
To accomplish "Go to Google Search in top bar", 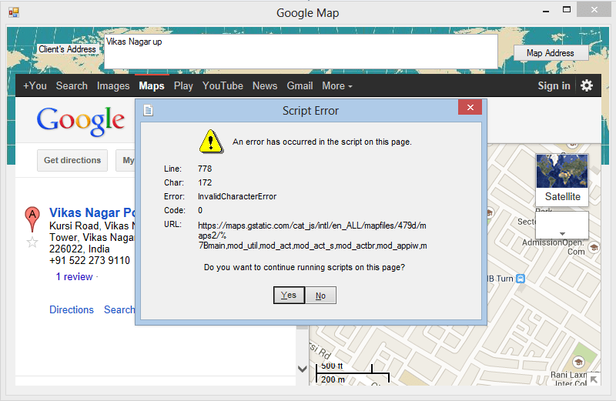I will click(72, 85).
